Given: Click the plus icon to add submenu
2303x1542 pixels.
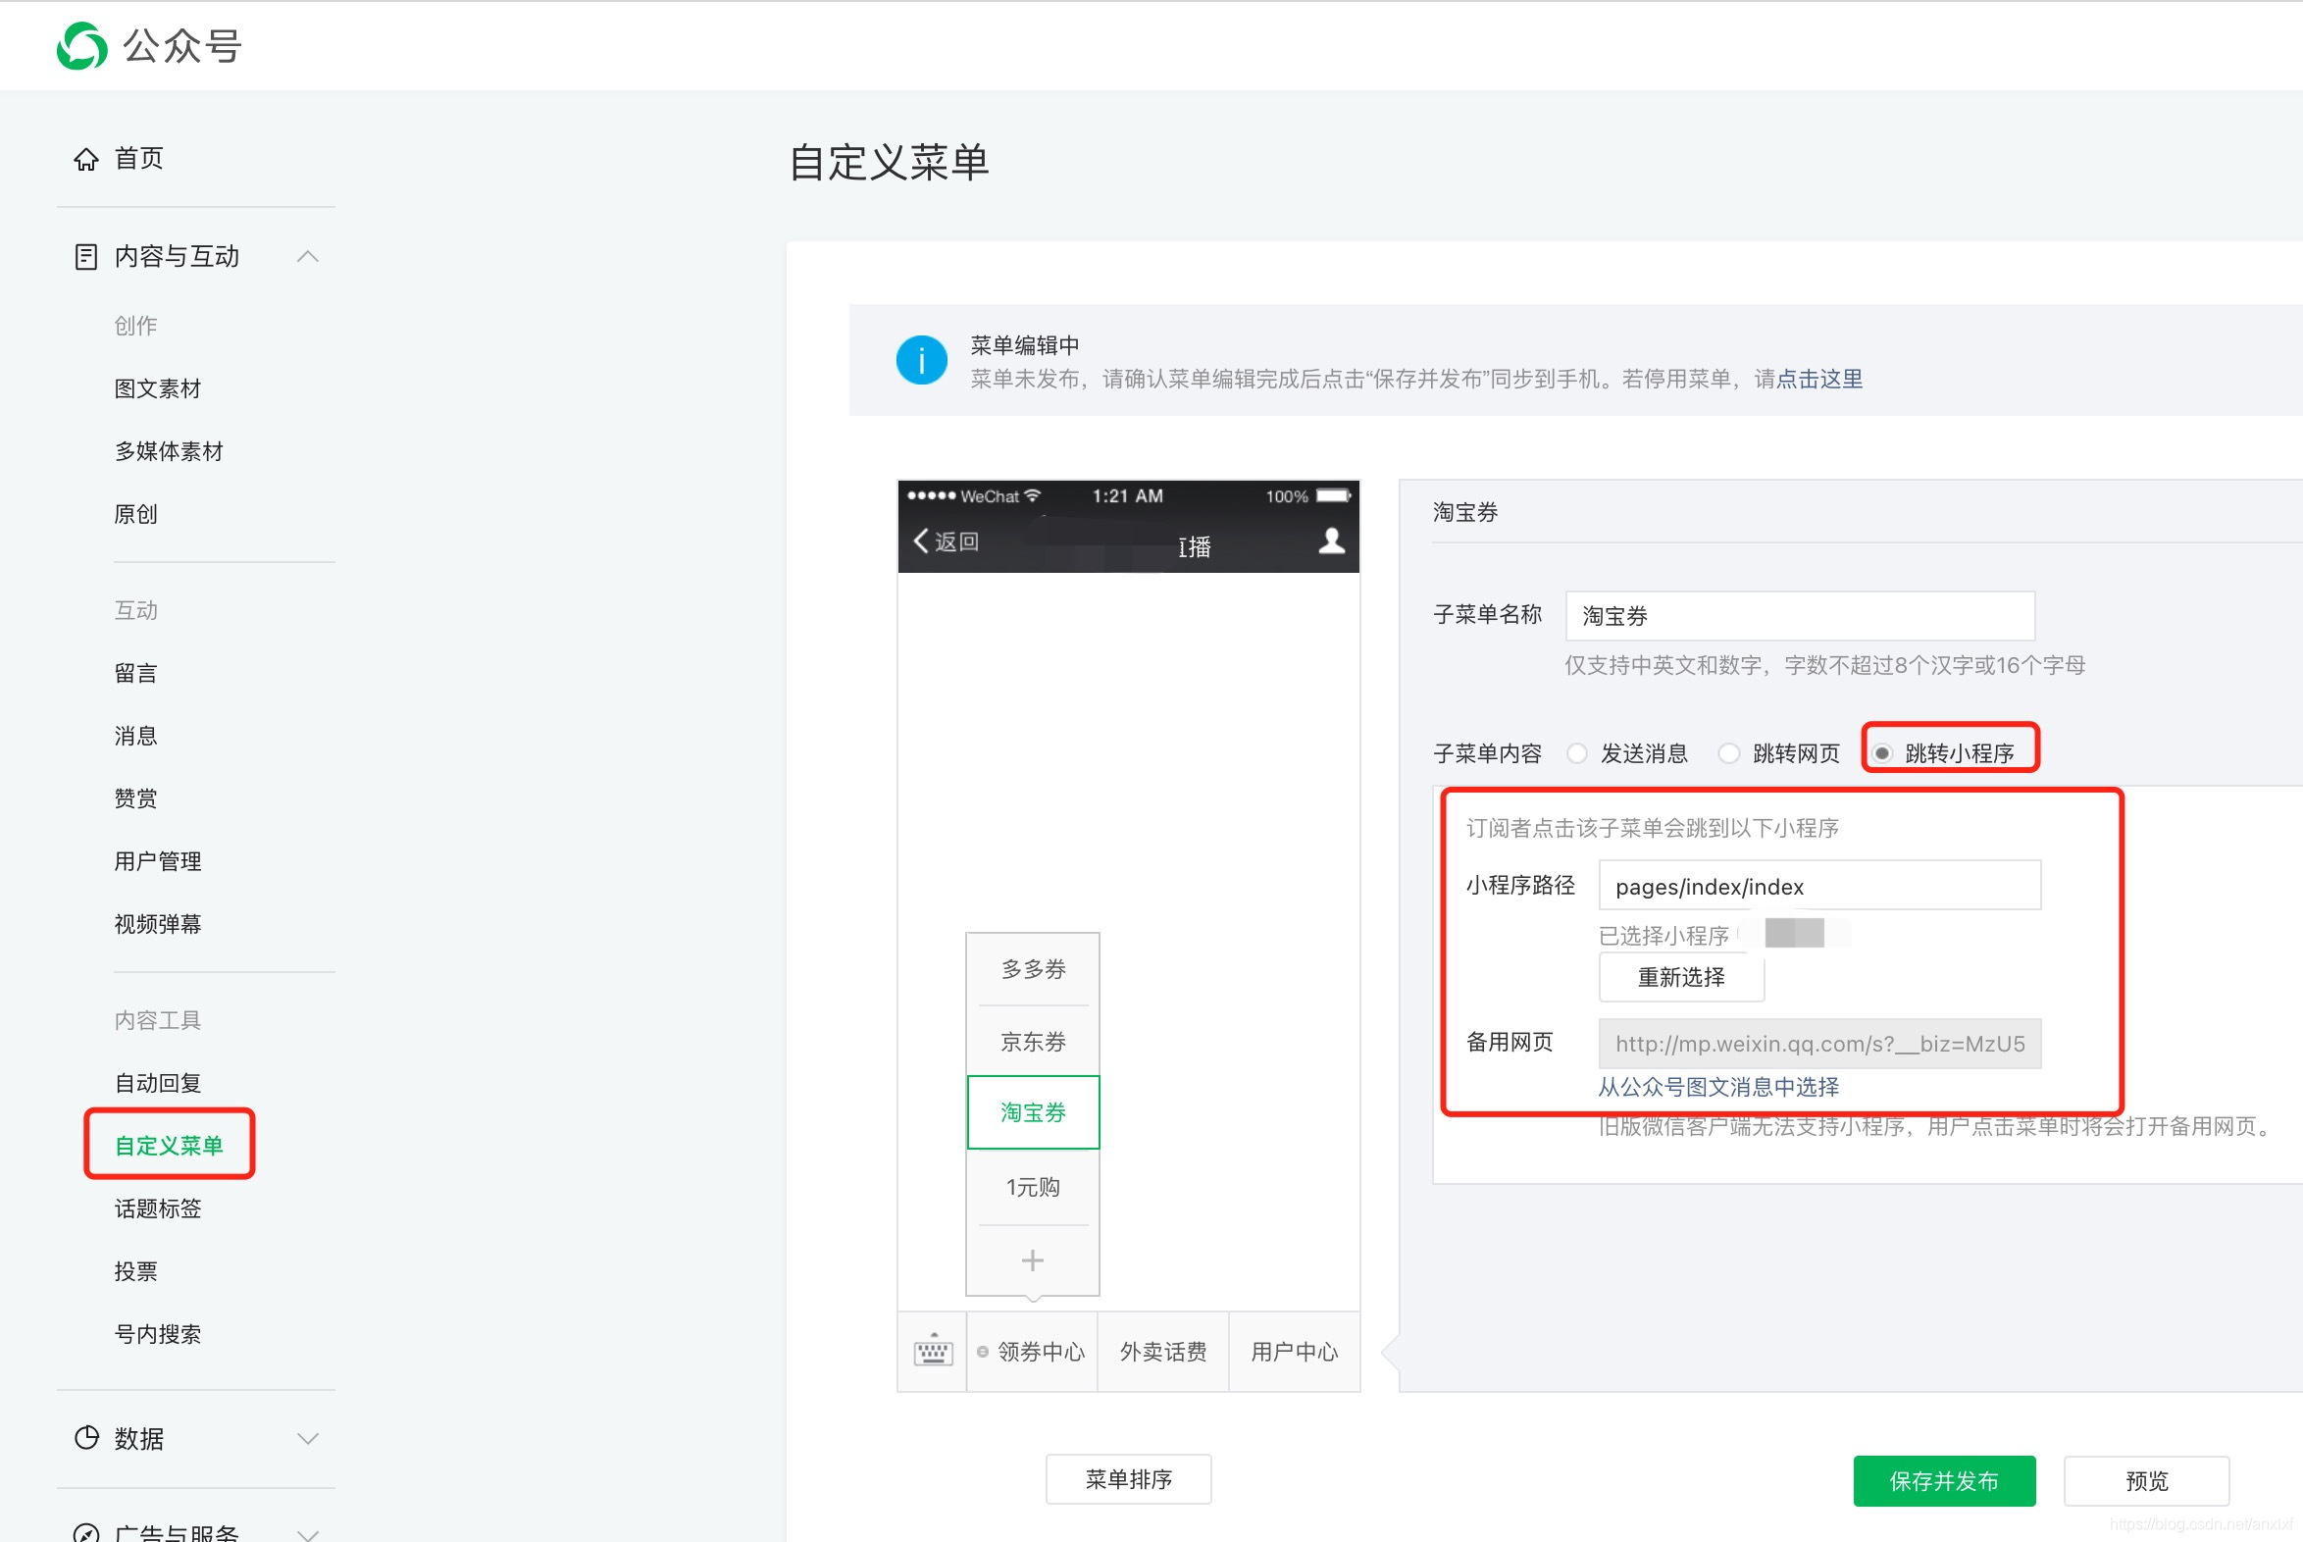Looking at the screenshot, I should pyautogui.click(x=1033, y=1260).
